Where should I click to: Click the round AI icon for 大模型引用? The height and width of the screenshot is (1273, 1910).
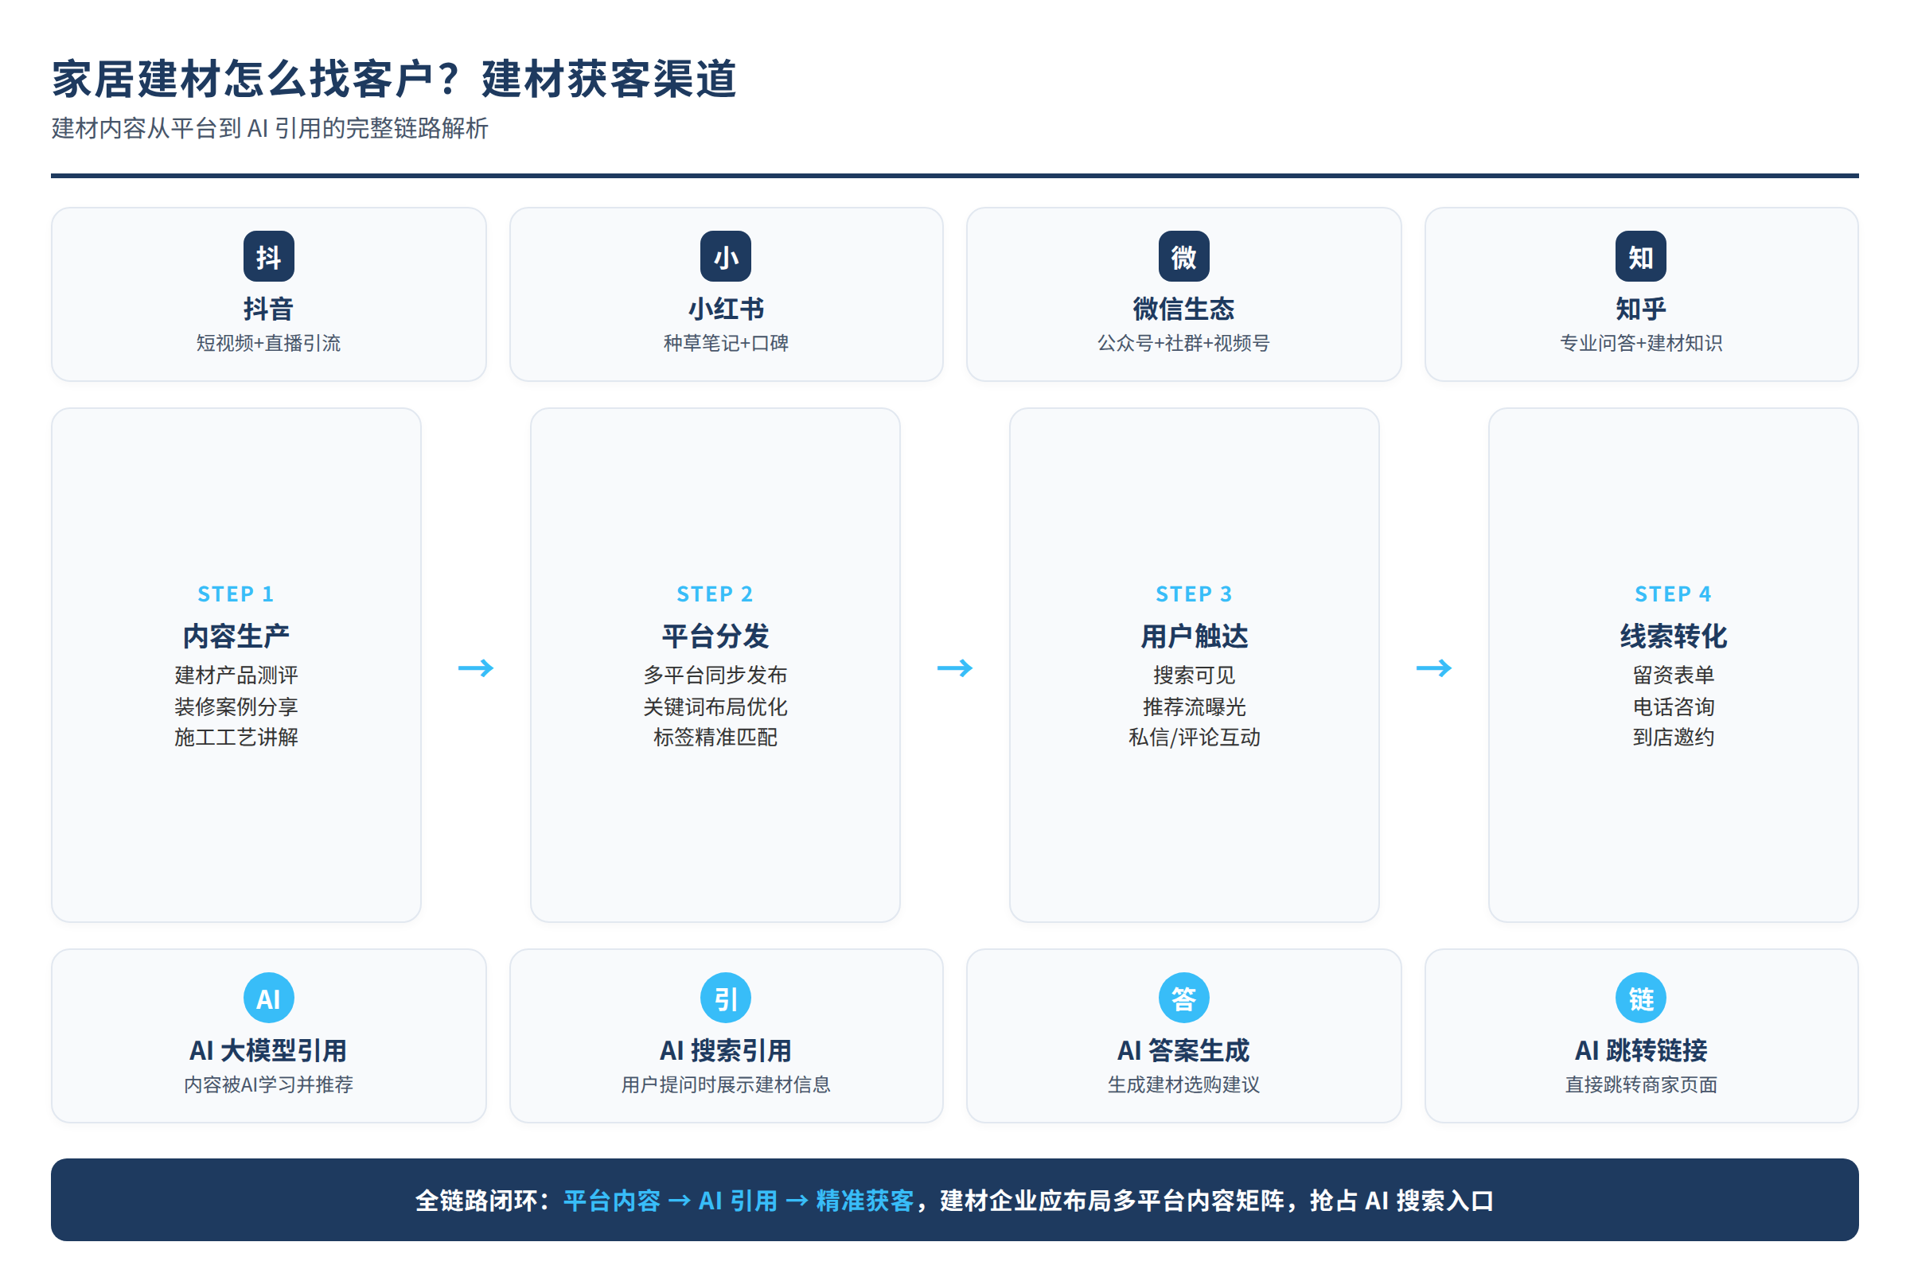pos(269,999)
